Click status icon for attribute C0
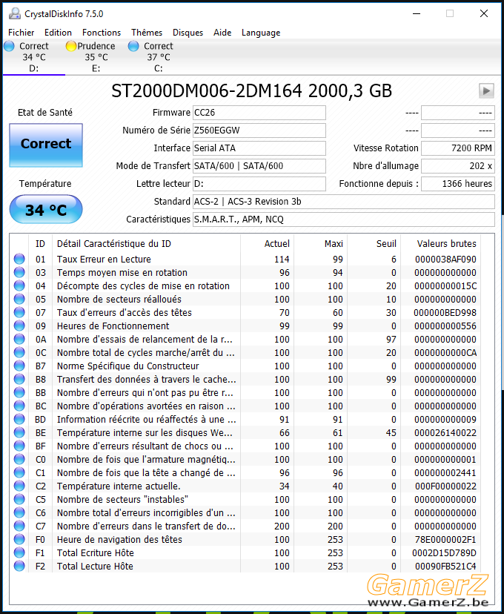The height and width of the screenshot is (614, 504). pos(19,459)
